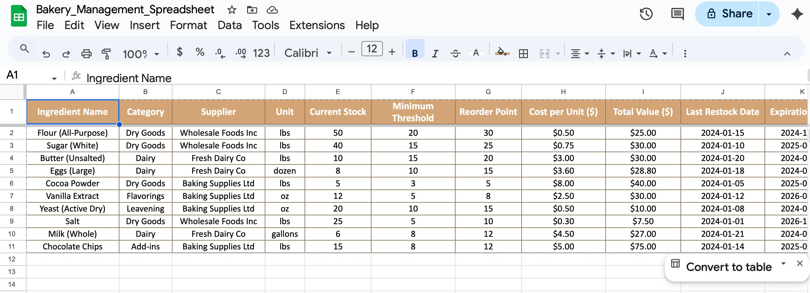Select the paint format roller icon
The image size is (810, 293).
click(106, 54)
